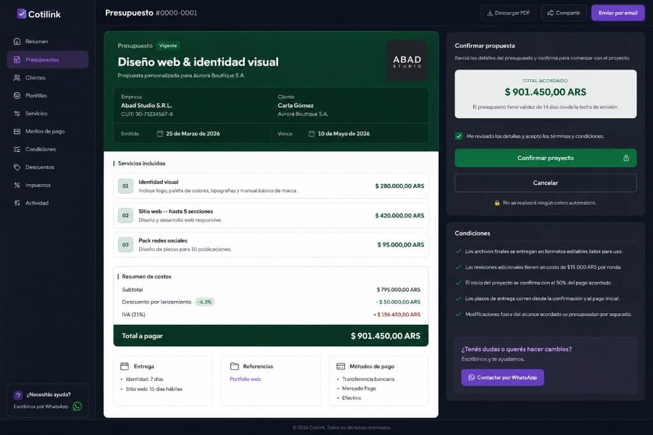Click service number badge 02

(126, 216)
